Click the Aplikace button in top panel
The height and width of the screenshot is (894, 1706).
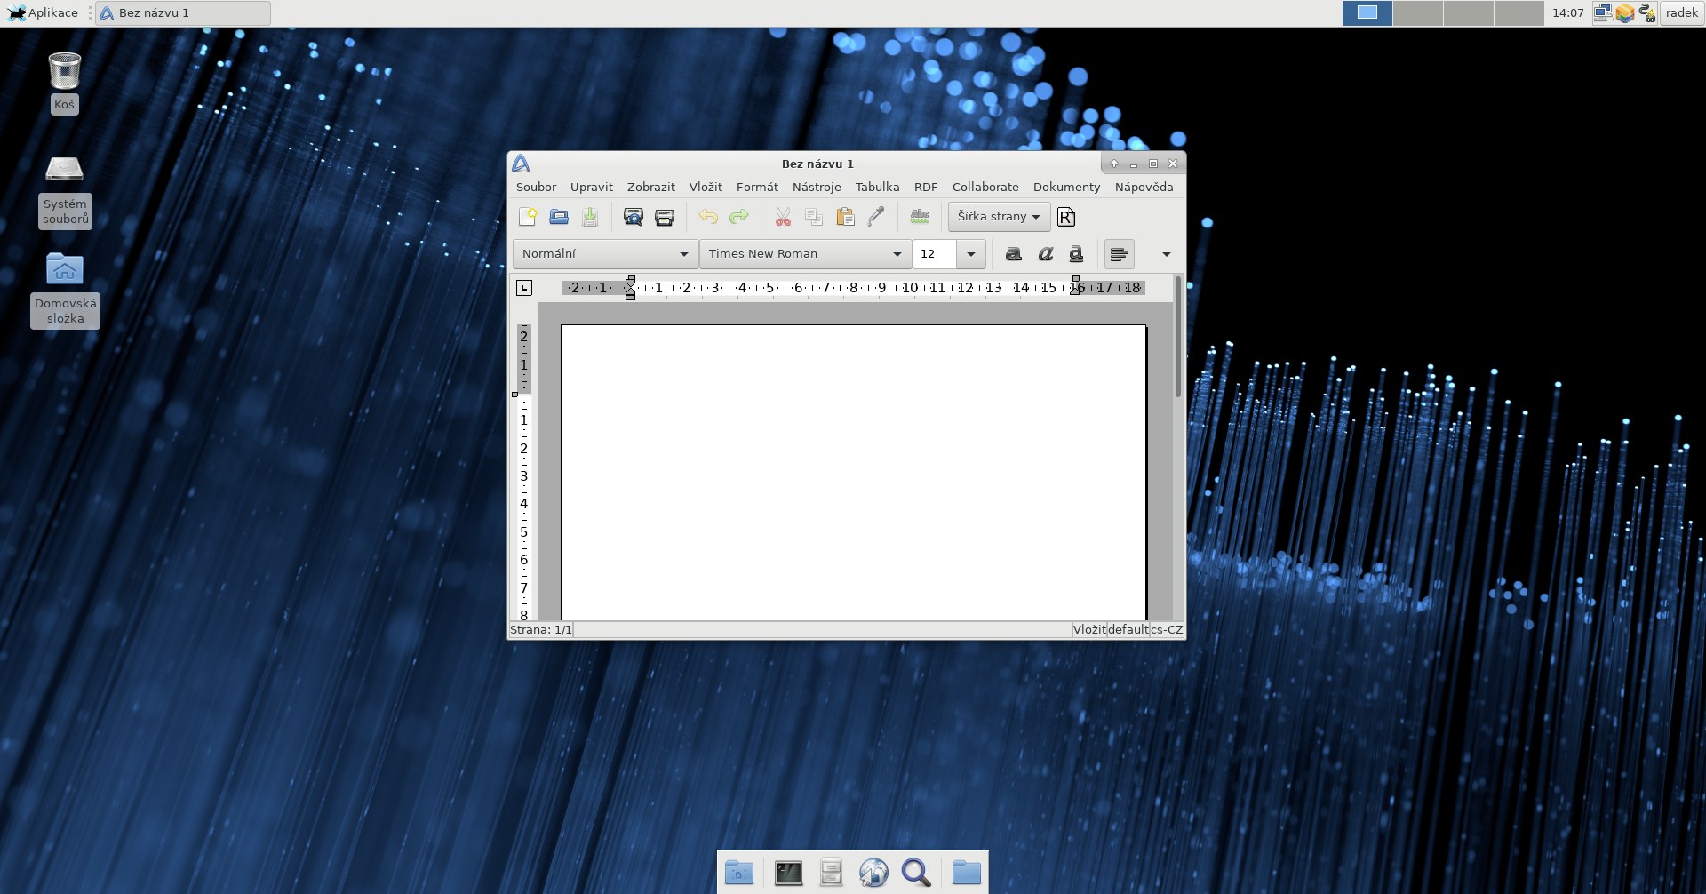point(43,13)
